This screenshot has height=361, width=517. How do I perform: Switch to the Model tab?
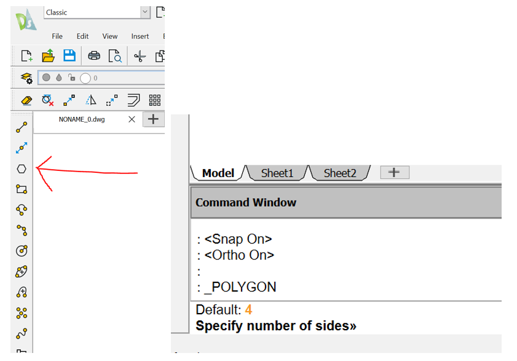click(218, 173)
